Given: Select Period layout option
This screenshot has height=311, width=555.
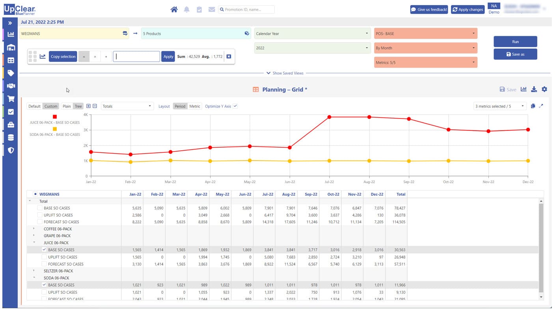Looking at the screenshot, I should point(180,106).
